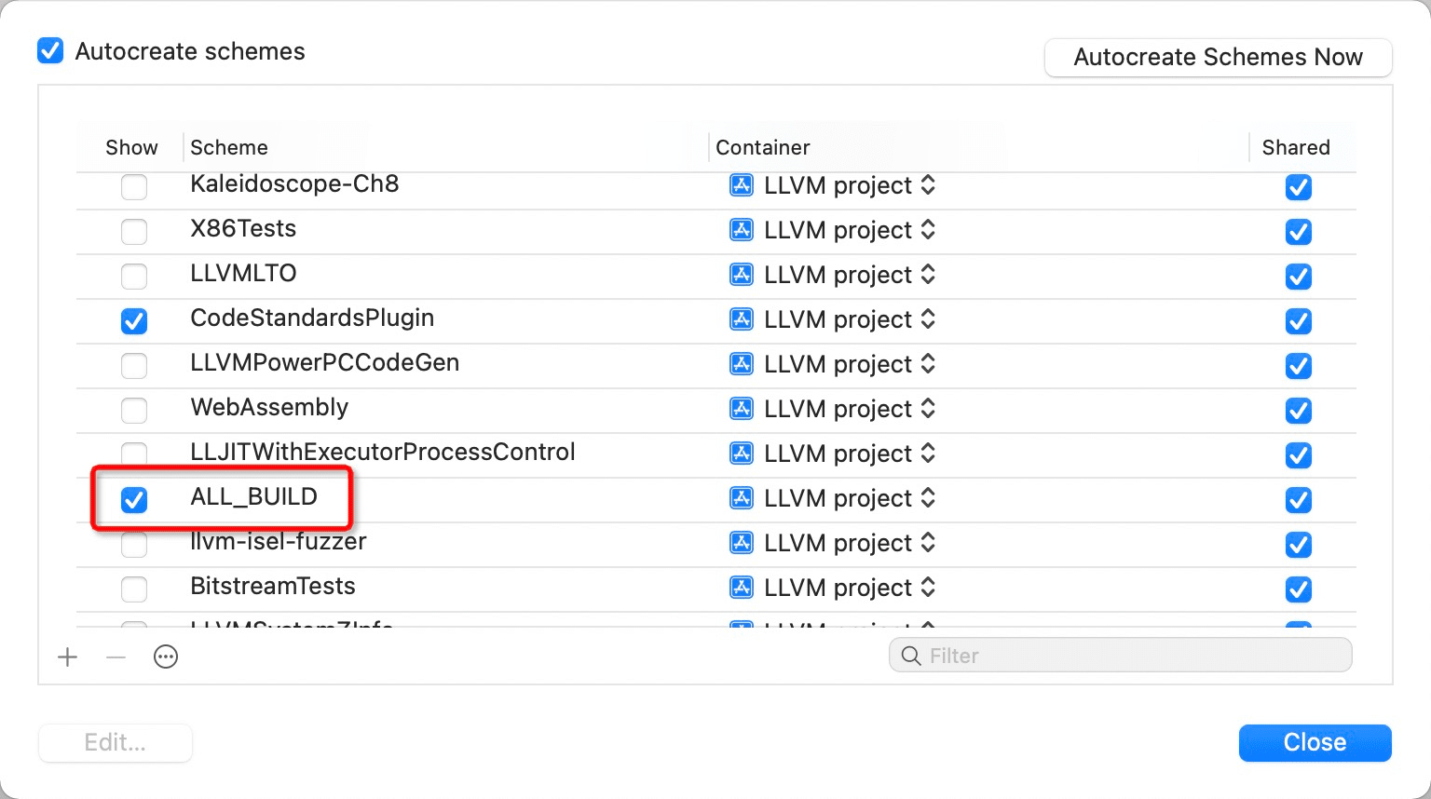
Task: Sort by the Shared column header
Action: tap(1296, 147)
